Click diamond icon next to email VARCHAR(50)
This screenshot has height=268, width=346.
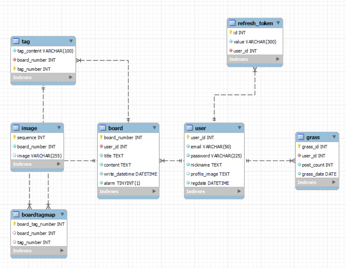click(188, 146)
